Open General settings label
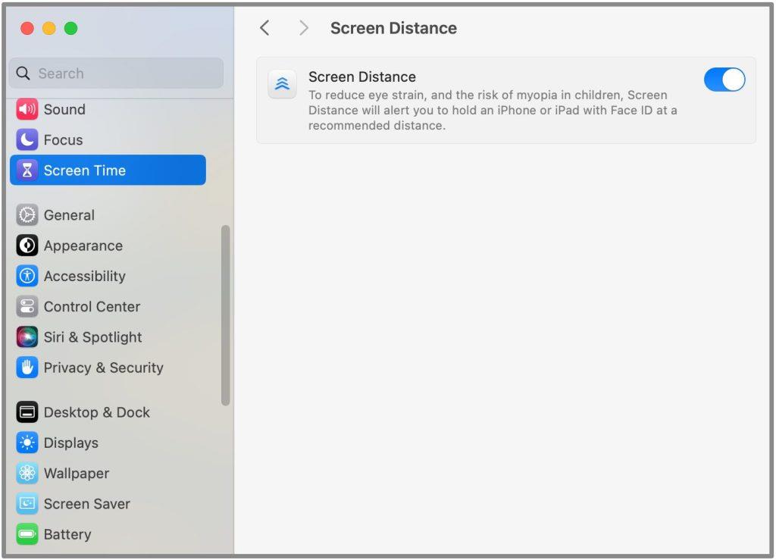This screenshot has width=776, height=560. (69, 215)
